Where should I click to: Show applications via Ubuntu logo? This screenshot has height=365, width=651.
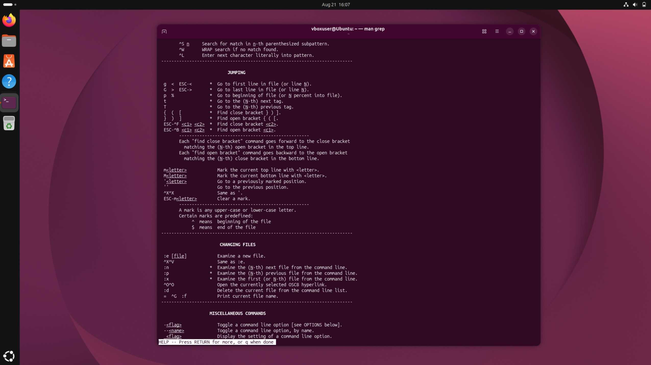click(9, 356)
